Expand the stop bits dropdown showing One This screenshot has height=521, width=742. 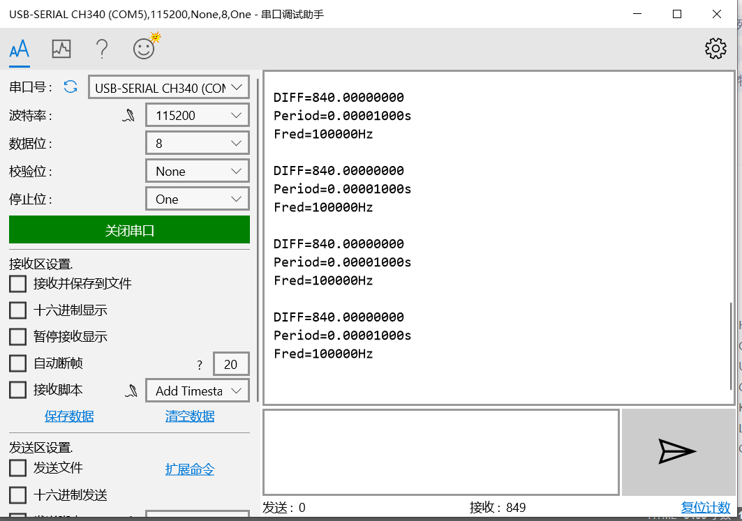(197, 198)
